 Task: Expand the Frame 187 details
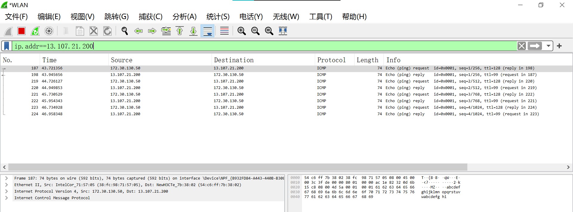pyautogui.click(x=6, y=178)
